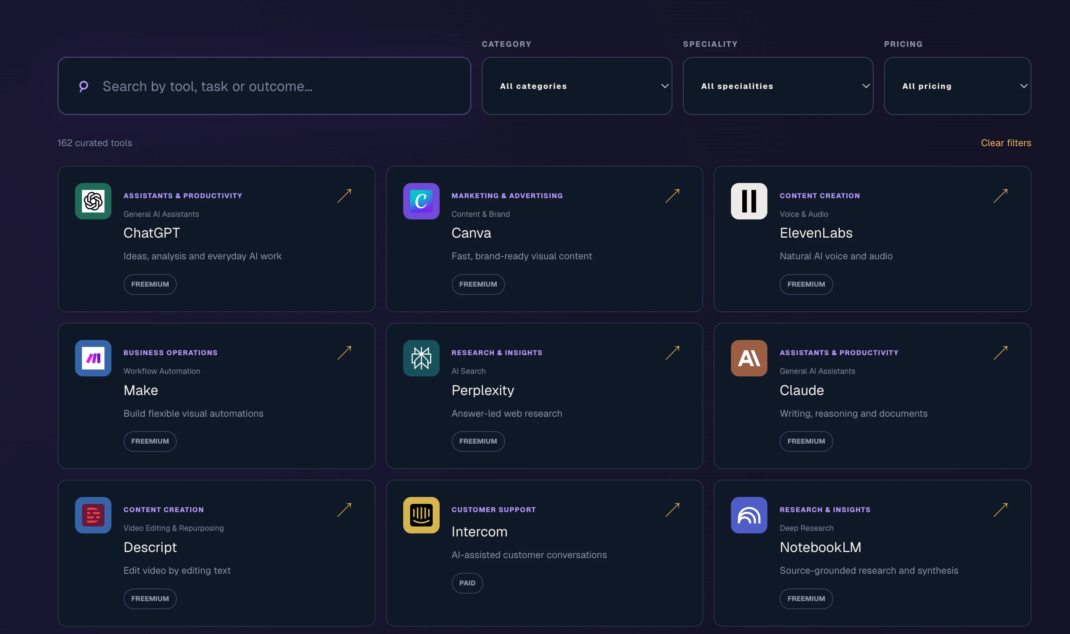Screen dimensions: 1070x634
Task: Click 'Business Operations' label on Make card
Action: pyautogui.click(x=170, y=353)
